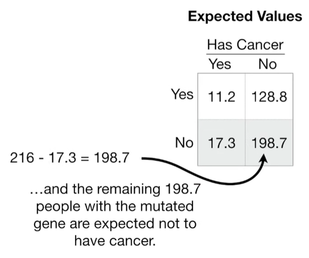The height and width of the screenshot is (258, 309).
Task: Click the 17.3 table cell
Action: click(222, 143)
